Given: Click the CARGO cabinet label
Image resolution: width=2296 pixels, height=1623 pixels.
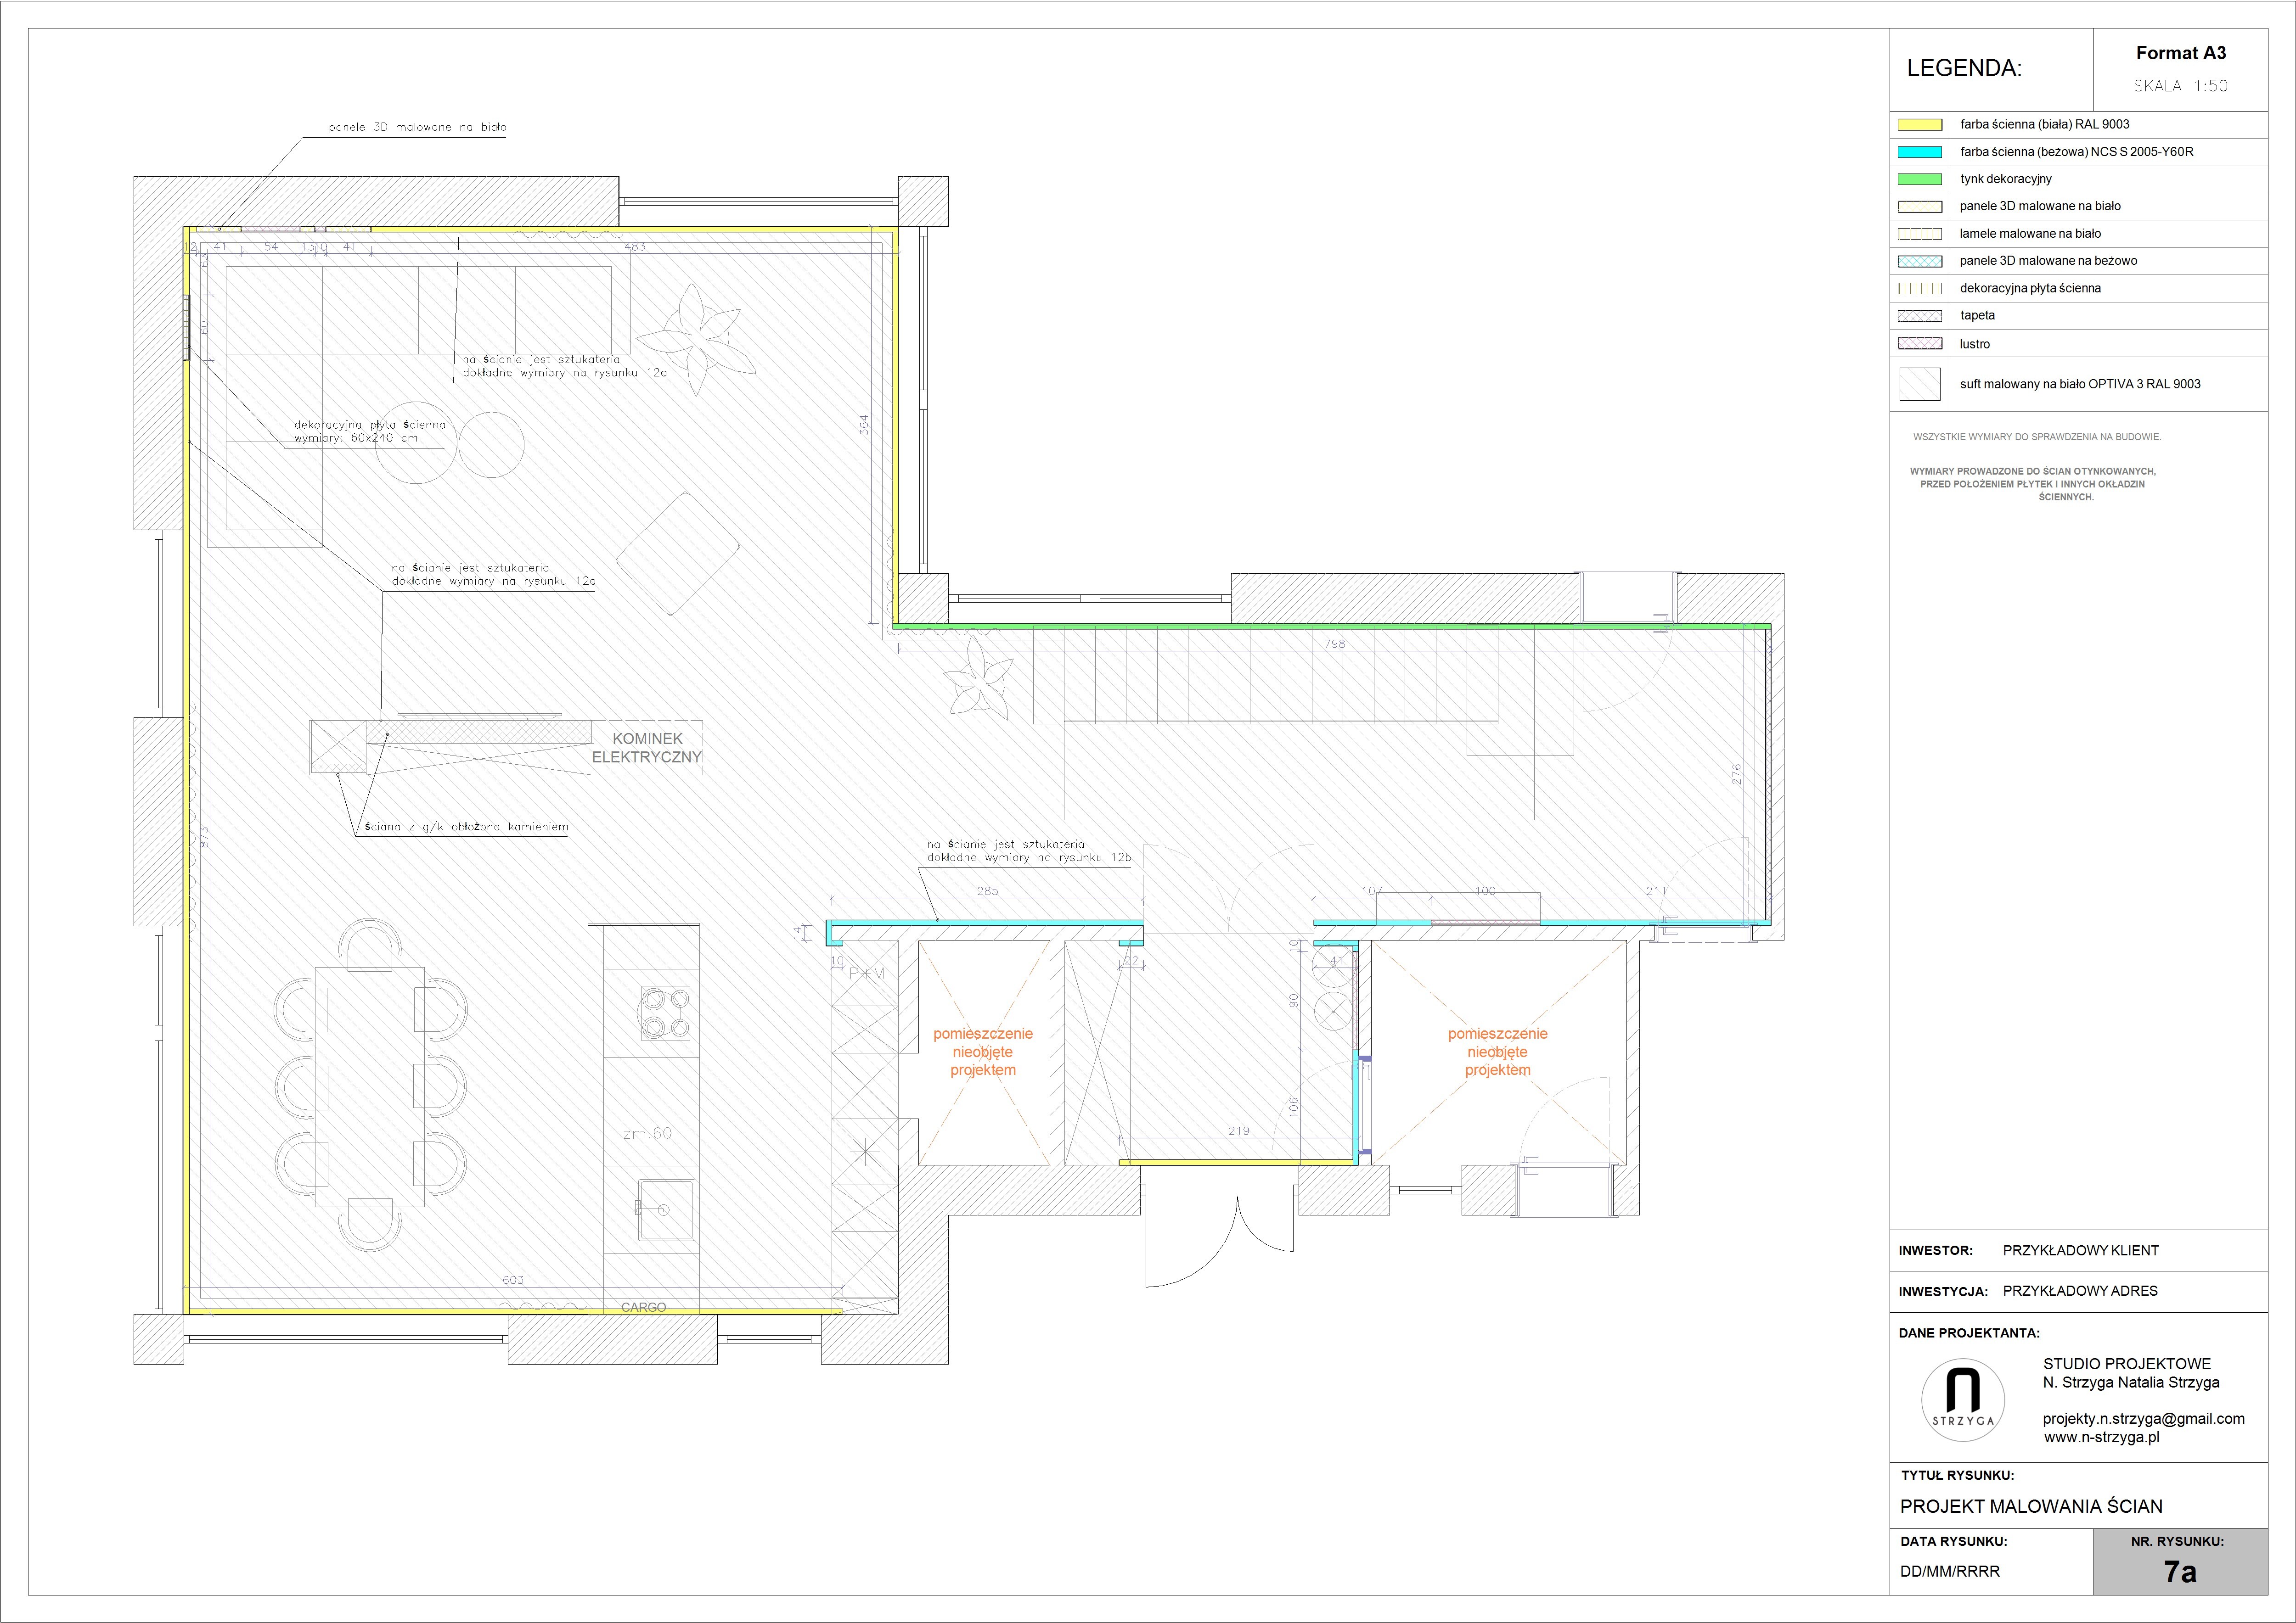Looking at the screenshot, I should pos(643,1307).
